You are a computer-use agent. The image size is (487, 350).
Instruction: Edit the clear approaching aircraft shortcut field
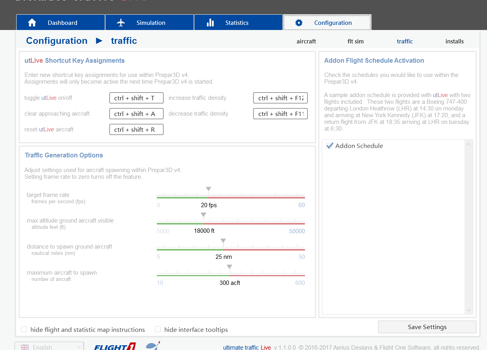pyautogui.click(x=136, y=114)
